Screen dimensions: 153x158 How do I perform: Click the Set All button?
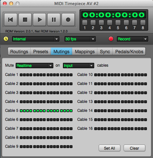click(110, 148)
